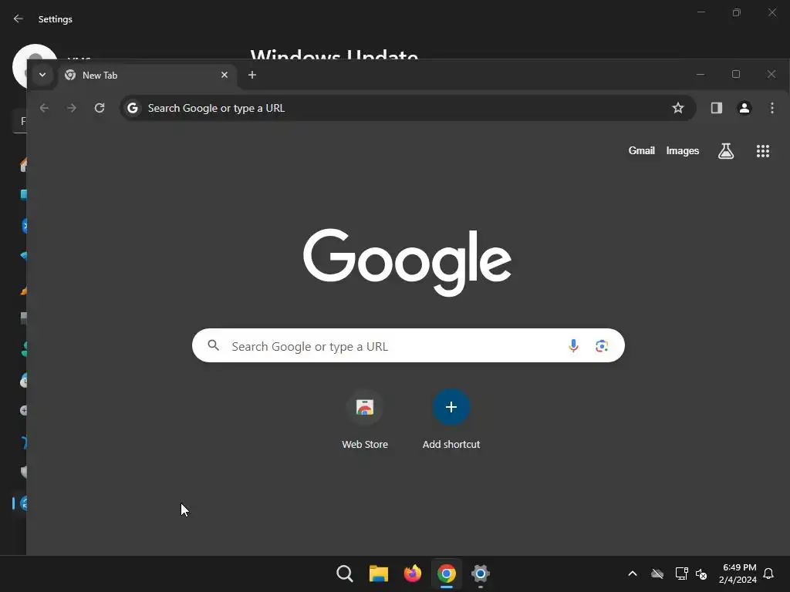
Task: Open the Chrome side panel
Action: click(717, 108)
